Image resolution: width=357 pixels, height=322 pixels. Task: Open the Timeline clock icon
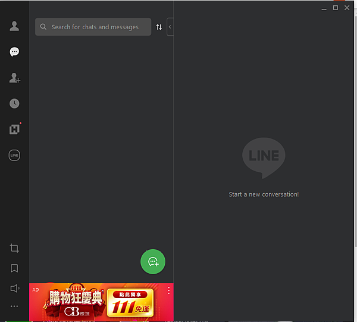14,104
